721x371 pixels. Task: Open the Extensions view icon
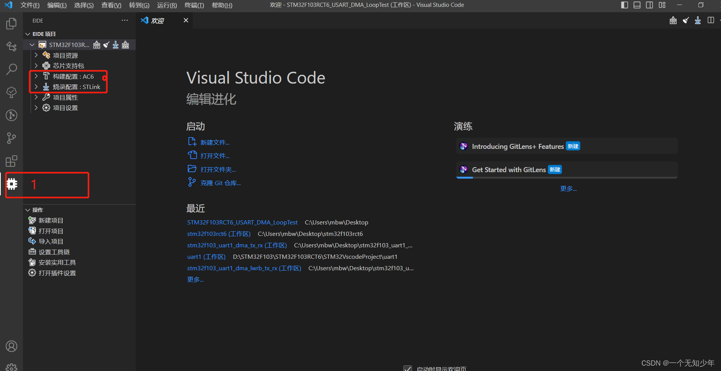[11, 161]
